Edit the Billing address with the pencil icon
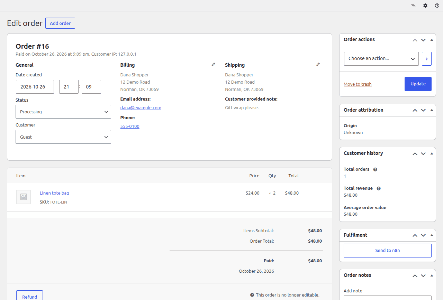The width and height of the screenshot is (443, 300). pyautogui.click(x=214, y=64)
